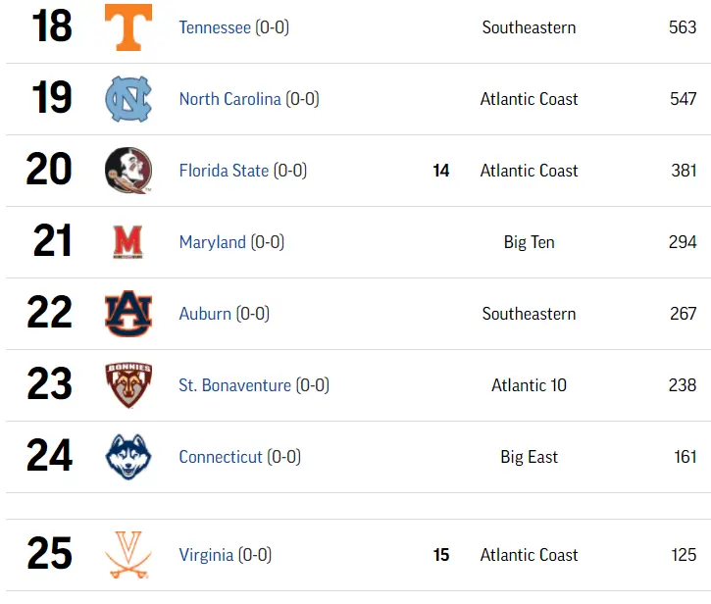
Task: Click the Virginia Cavaliers logo
Action: [128, 555]
